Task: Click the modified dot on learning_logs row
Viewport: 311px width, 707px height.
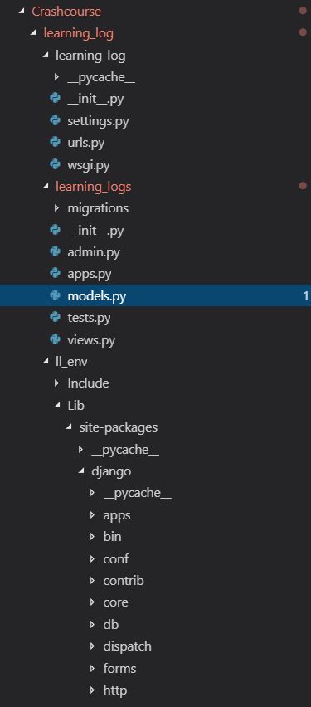Action: coord(303,186)
